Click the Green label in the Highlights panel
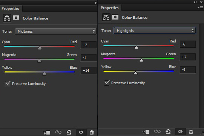This screenshot has width=204, height=136. pyautogui.click(x=171, y=54)
